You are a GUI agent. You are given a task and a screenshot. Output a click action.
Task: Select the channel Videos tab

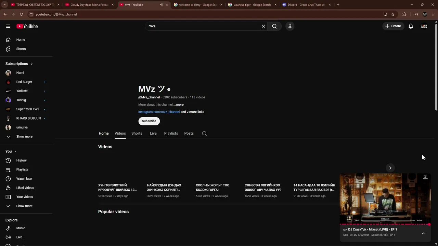pyautogui.click(x=120, y=133)
